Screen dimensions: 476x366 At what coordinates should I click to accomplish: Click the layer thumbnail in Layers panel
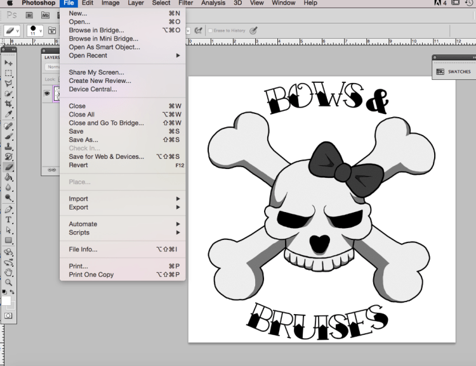pyautogui.click(x=57, y=92)
